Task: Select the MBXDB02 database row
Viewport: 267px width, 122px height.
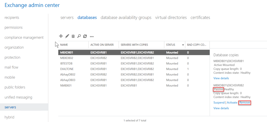Action: [x=134, y=58]
